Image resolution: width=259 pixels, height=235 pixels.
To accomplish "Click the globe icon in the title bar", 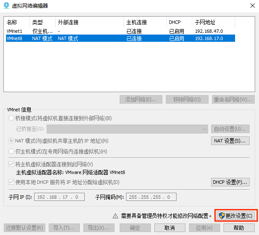I will [6, 6].
